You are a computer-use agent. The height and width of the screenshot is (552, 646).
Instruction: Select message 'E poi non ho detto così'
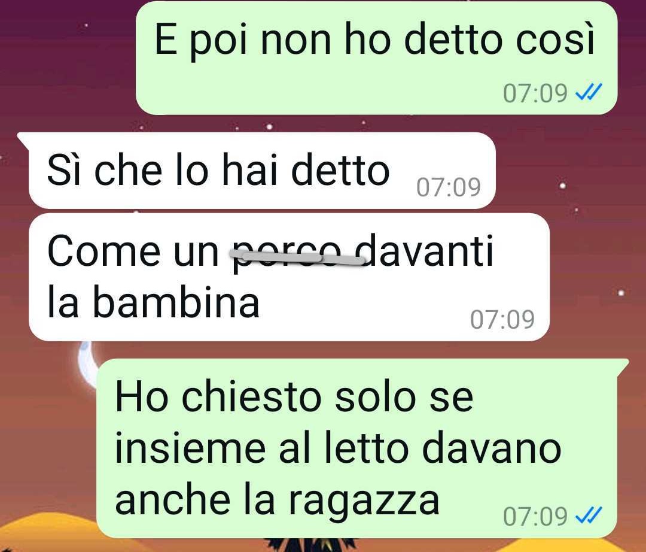click(x=377, y=58)
